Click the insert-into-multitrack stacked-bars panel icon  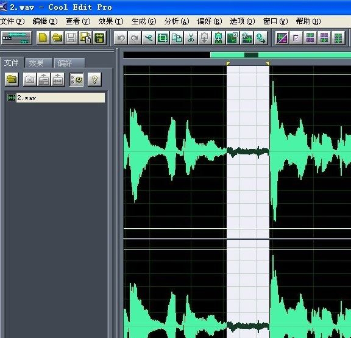point(44,79)
